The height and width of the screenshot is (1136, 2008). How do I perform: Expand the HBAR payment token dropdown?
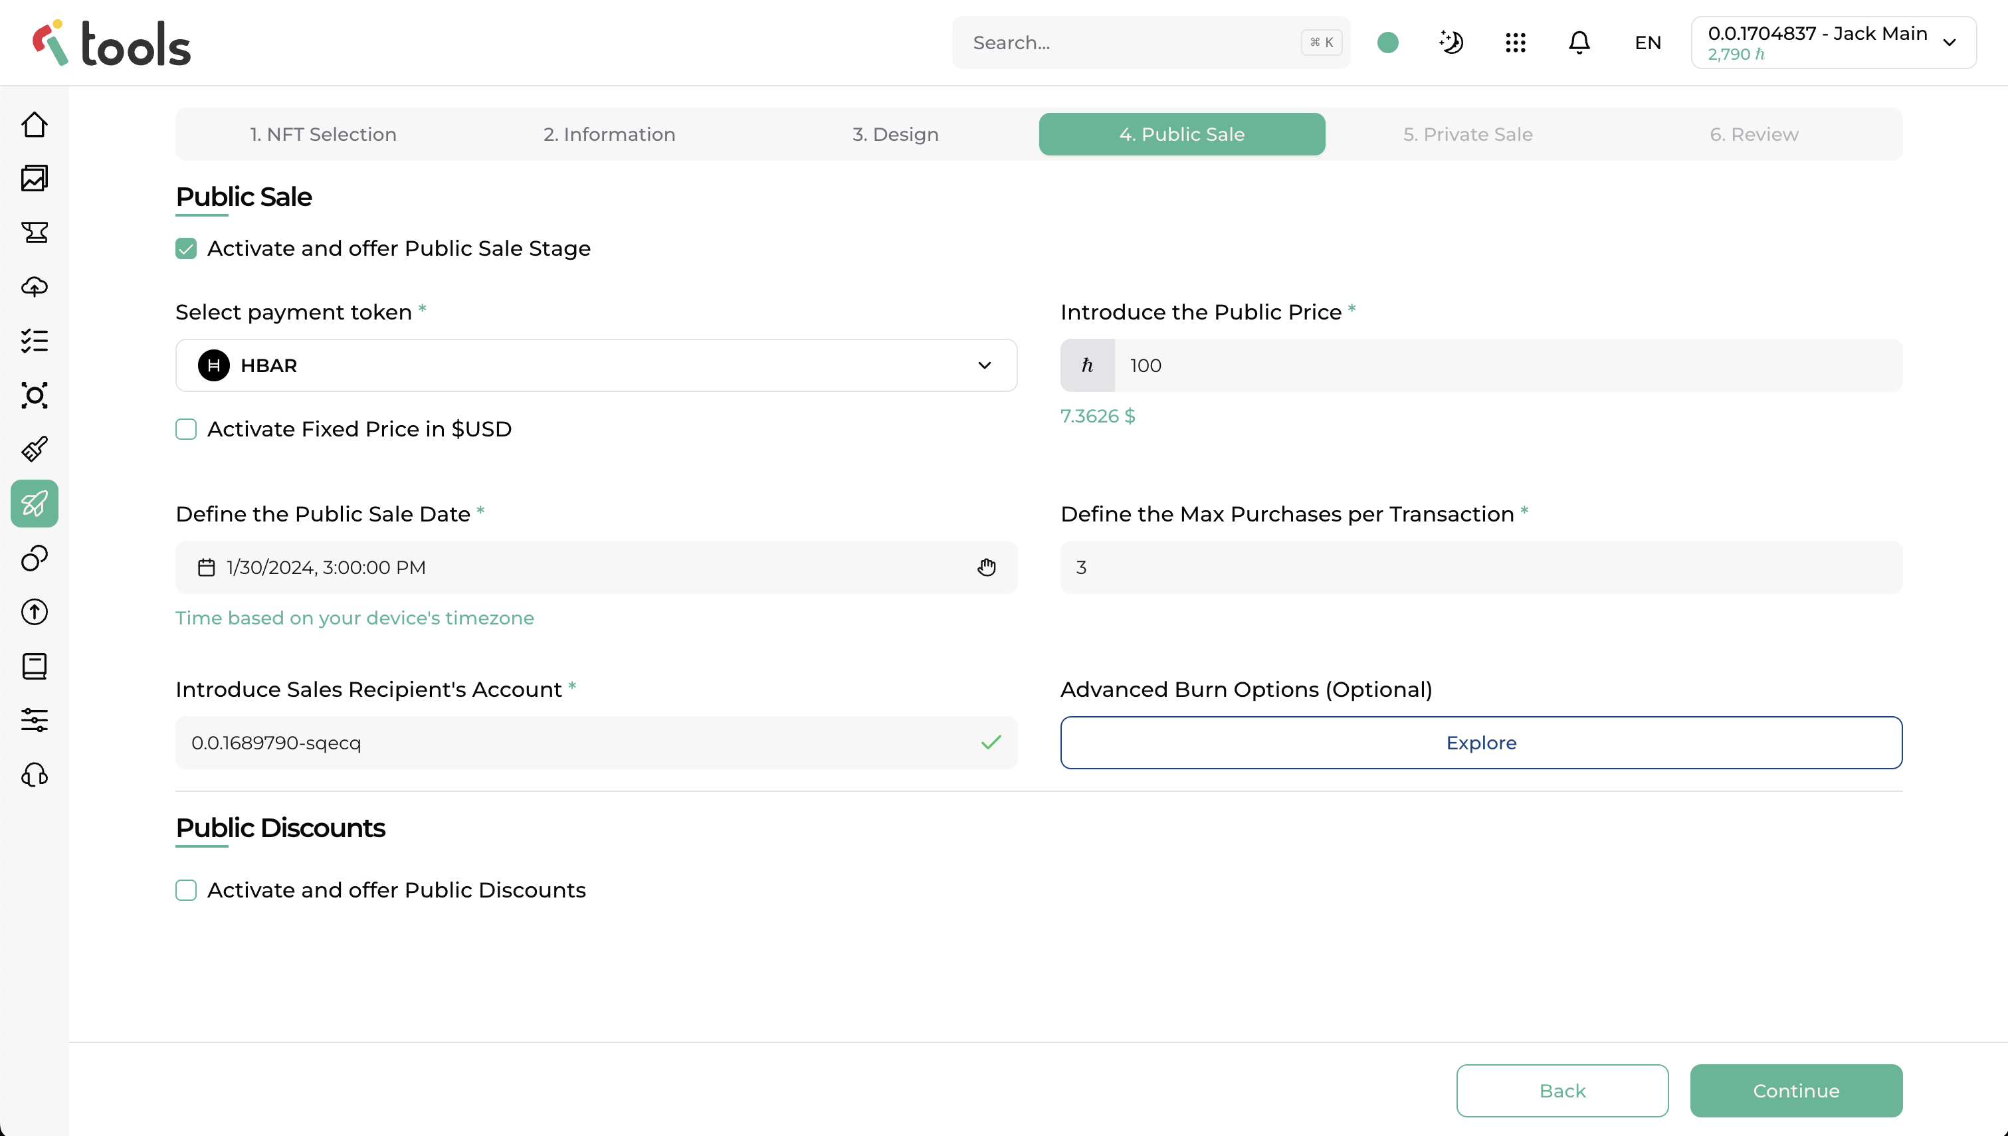[x=596, y=365]
